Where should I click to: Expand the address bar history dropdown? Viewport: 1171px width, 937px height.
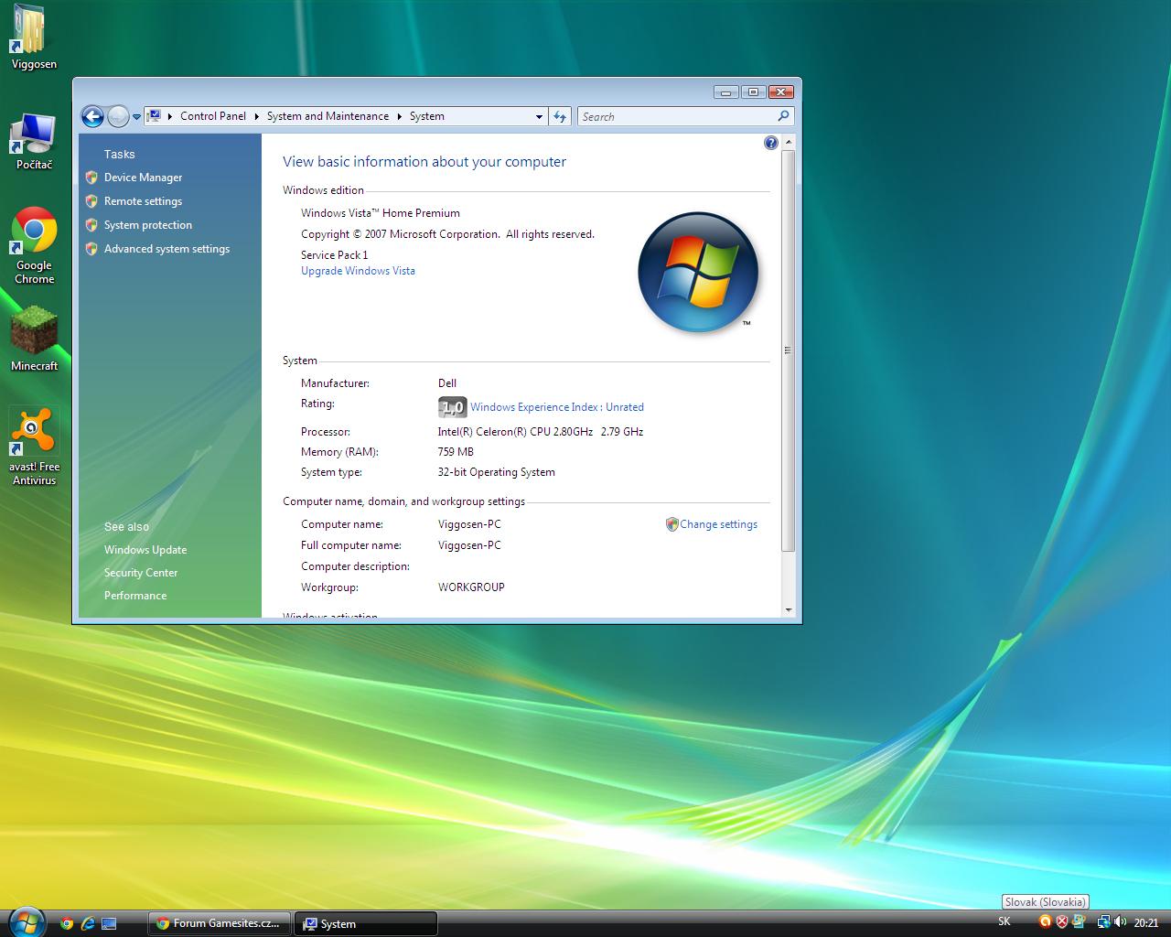539,116
